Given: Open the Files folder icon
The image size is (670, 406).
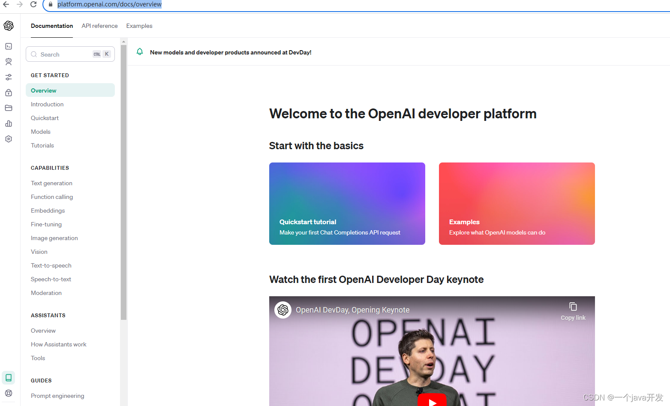Looking at the screenshot, I should pyautogui.click(x=9, y=108).
